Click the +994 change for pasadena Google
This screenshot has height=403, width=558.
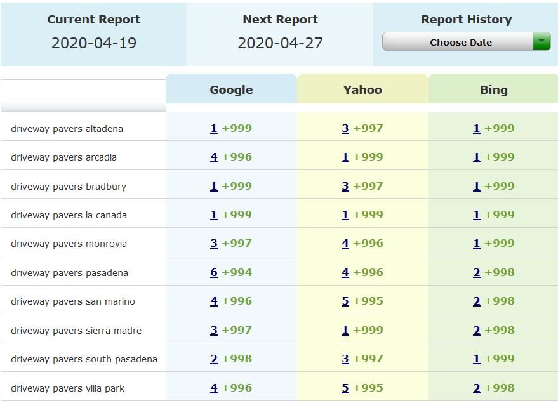(x=237, y=272)
